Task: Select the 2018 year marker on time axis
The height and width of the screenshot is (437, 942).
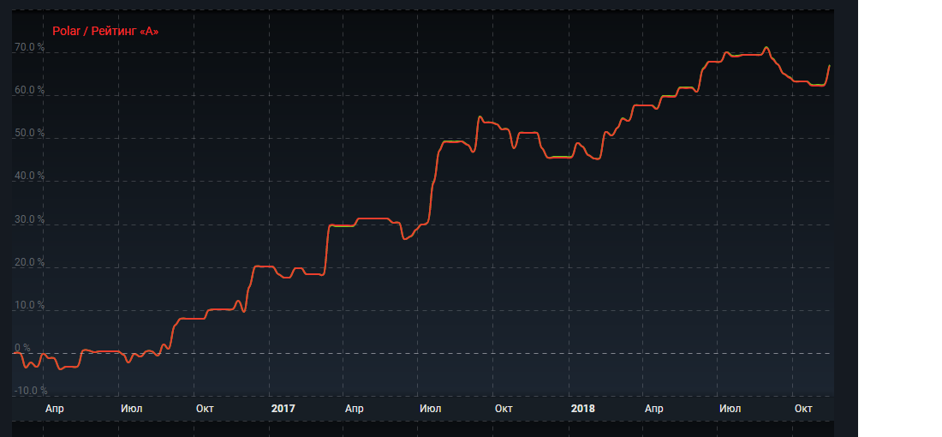Action: coord(582,409)
